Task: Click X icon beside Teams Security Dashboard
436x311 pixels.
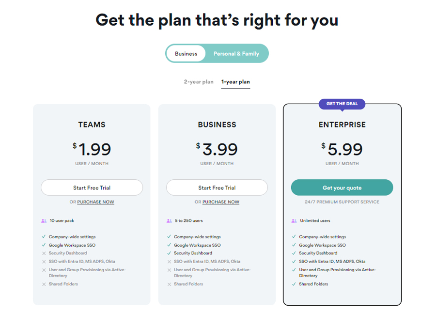Action: (44, 253)
